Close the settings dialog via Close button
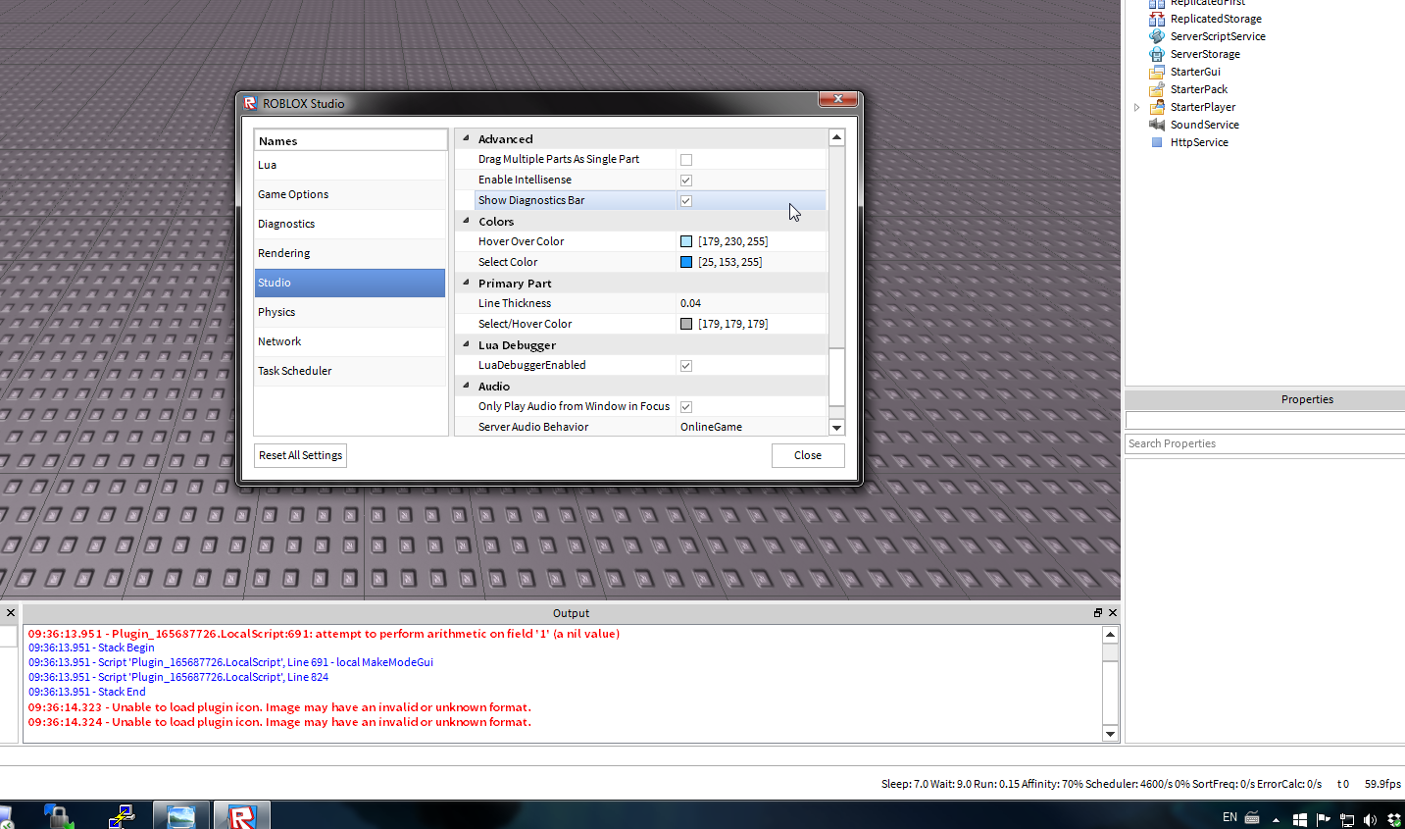 click(x=807, y=455)
